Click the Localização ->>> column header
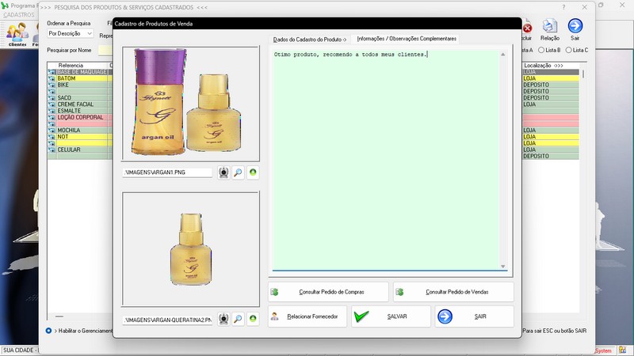 543,66
